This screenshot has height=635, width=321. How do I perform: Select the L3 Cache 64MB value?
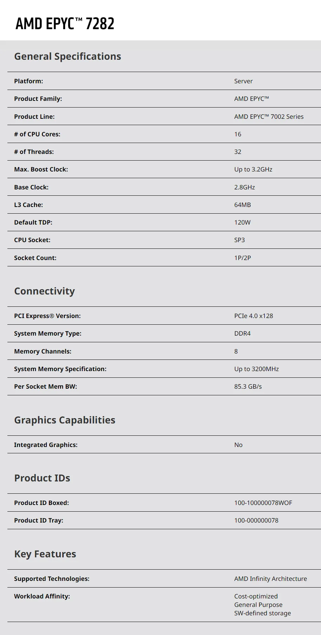pyautogui.click(x=242, y=205)
